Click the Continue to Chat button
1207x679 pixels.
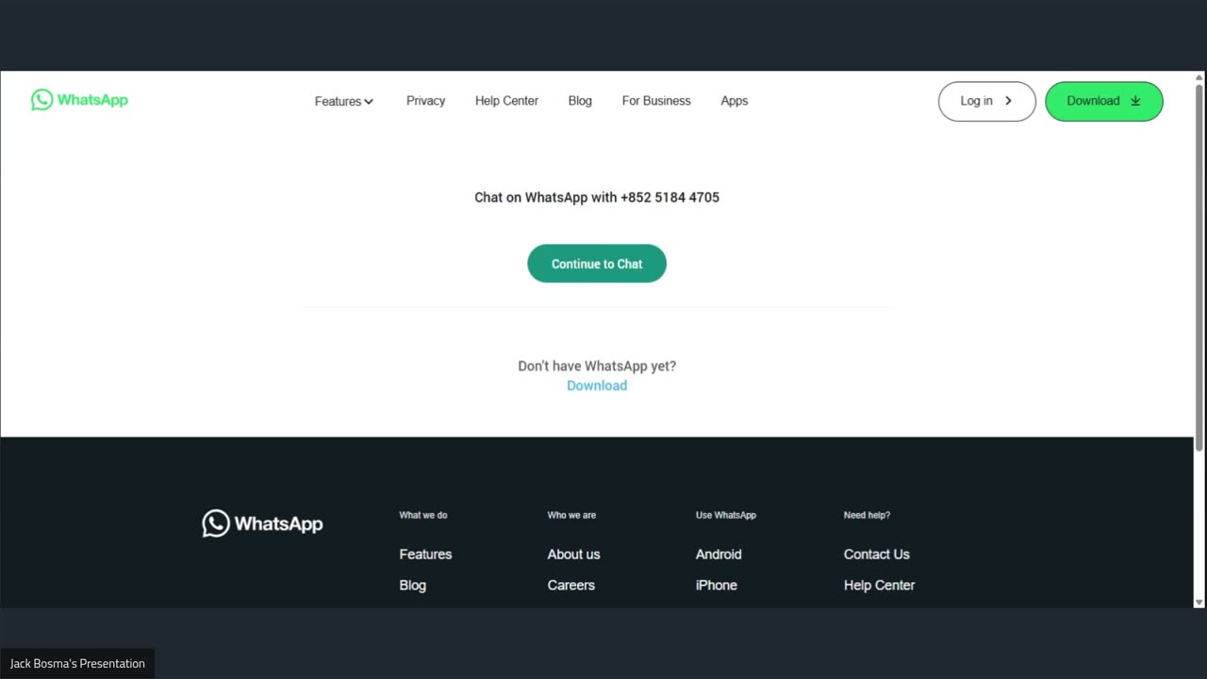point(597,264)
